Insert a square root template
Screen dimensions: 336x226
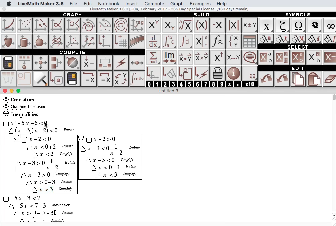tap(185, 25)
